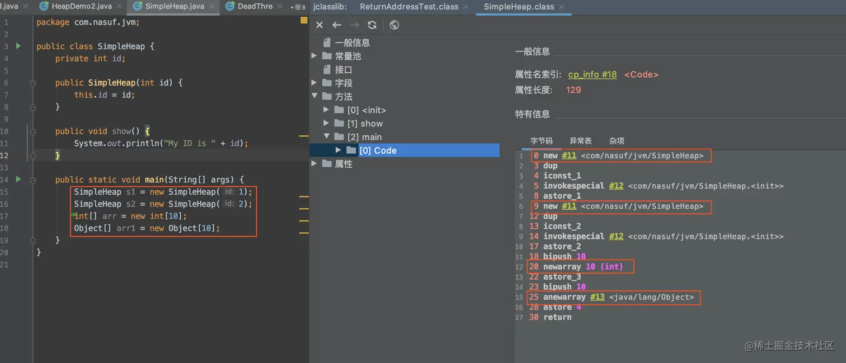Click the closing fold marker on line 8

(33, 107)
